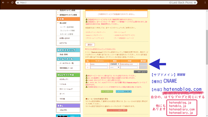
Task: Open ヘテムル sidebar item
Action: pyautogui.click(x=63, y=84)
